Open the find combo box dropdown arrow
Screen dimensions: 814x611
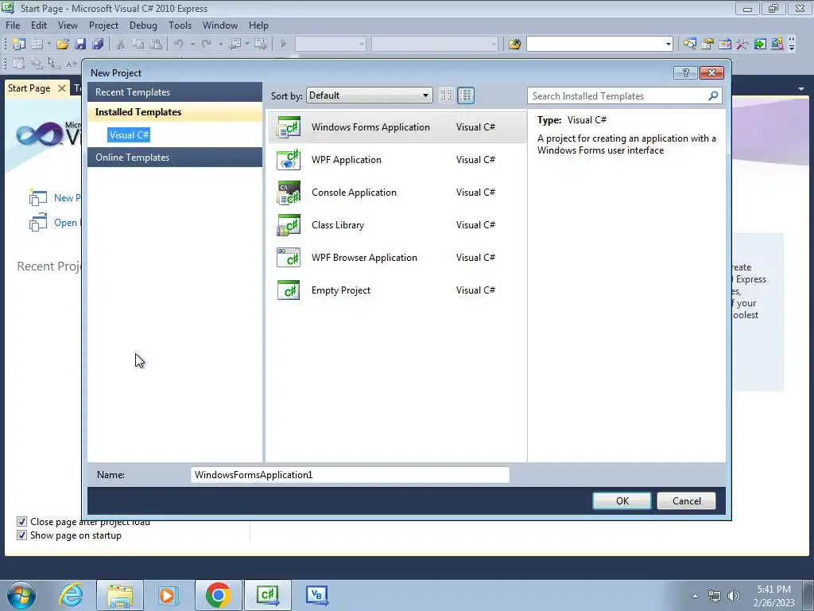(x=668, y=45)
